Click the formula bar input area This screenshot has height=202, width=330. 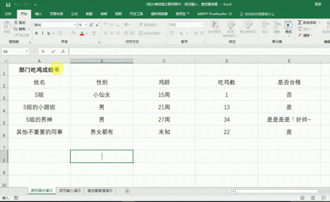(x=200, y=52)
